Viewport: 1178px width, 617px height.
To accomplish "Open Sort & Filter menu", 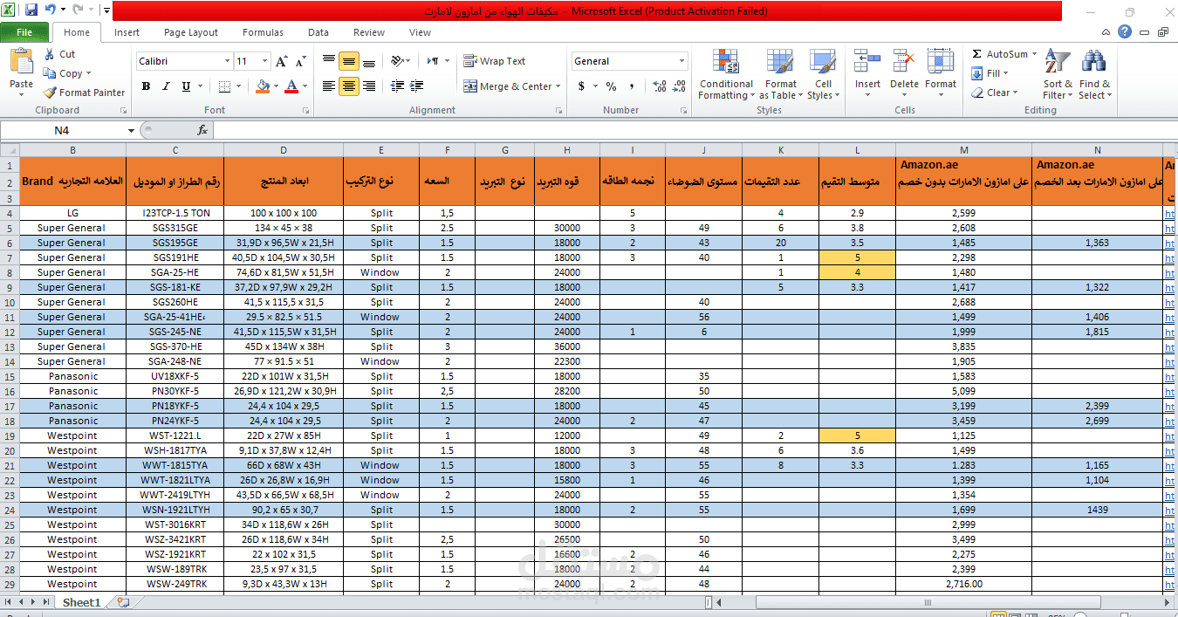I will click(1058, 74).
